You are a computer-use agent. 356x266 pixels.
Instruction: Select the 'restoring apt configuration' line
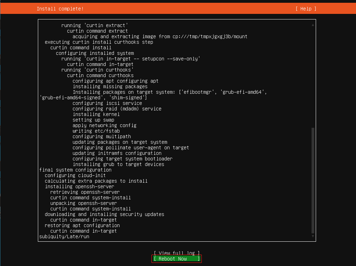click(82, 225)
